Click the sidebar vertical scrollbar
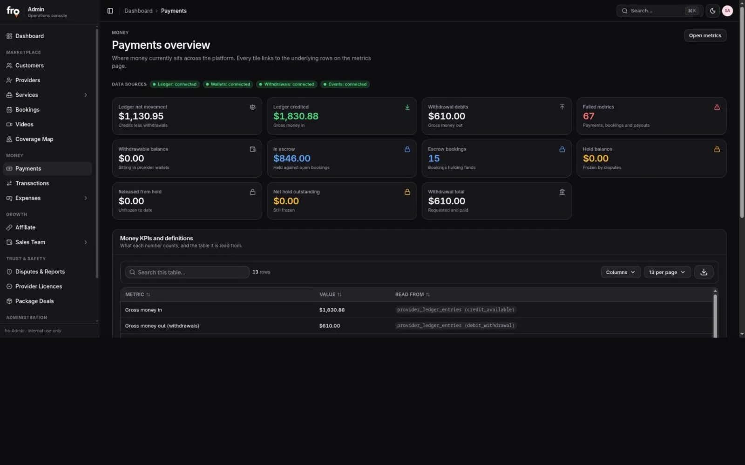 tap(97, 153)
